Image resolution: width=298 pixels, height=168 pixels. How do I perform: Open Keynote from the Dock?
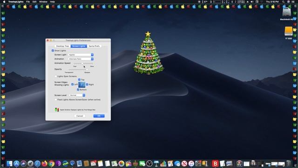156,163
